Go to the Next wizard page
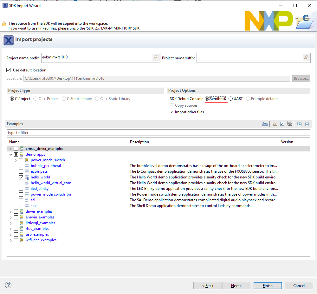This screenshot has width=317, height=294. [x=236, y=286]
